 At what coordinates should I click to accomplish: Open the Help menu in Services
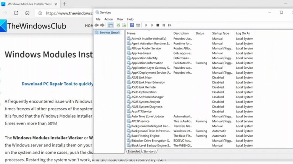[x=130, y=19]
